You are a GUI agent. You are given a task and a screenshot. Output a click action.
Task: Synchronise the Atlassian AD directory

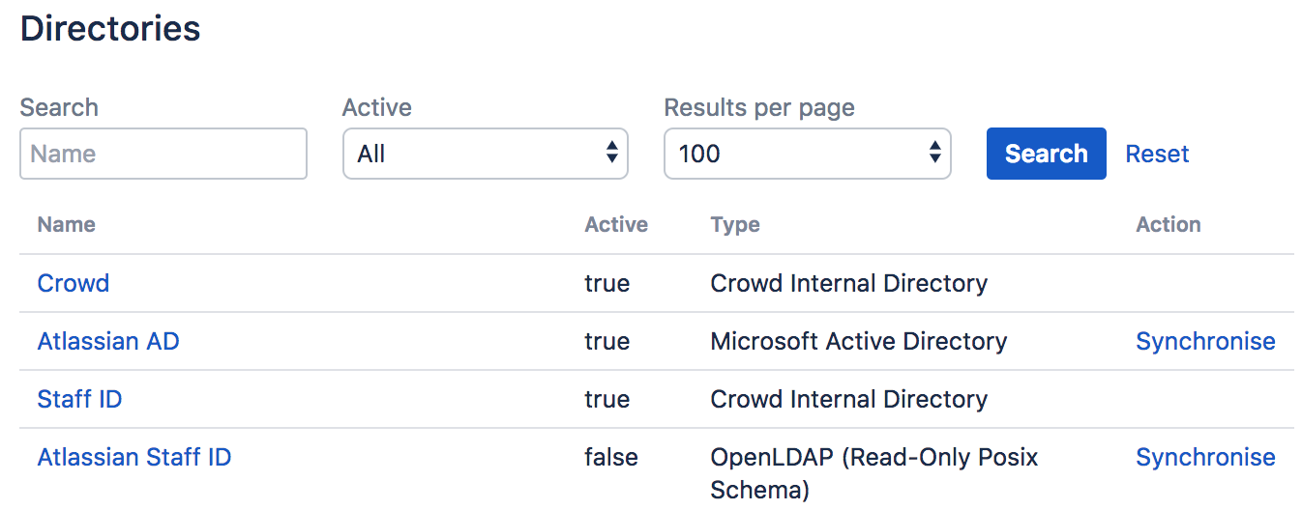[1205, 341]
